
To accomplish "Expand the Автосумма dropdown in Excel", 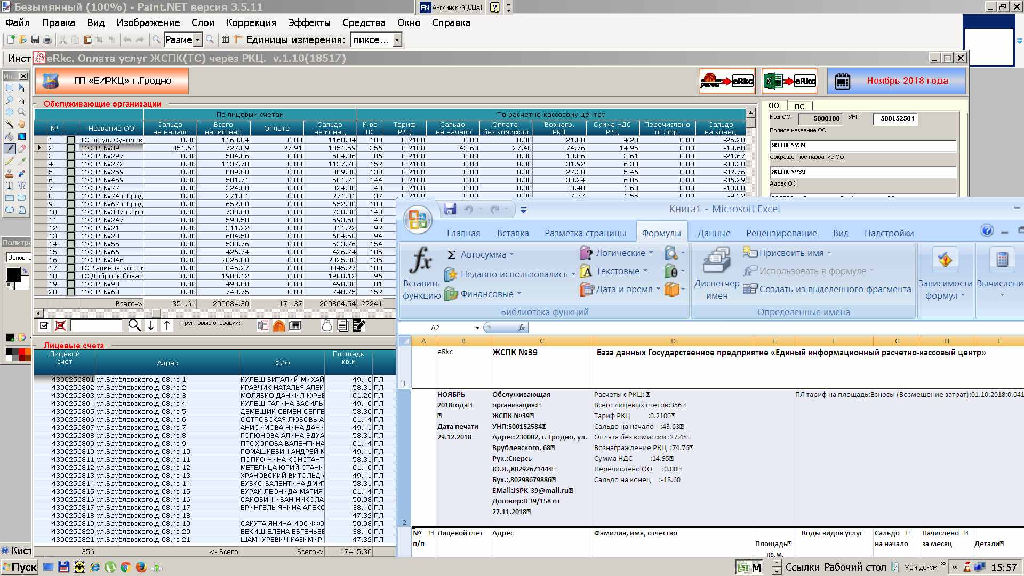I will 511,255.
